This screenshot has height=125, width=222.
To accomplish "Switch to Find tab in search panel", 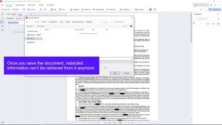I will tap(8, 14).
